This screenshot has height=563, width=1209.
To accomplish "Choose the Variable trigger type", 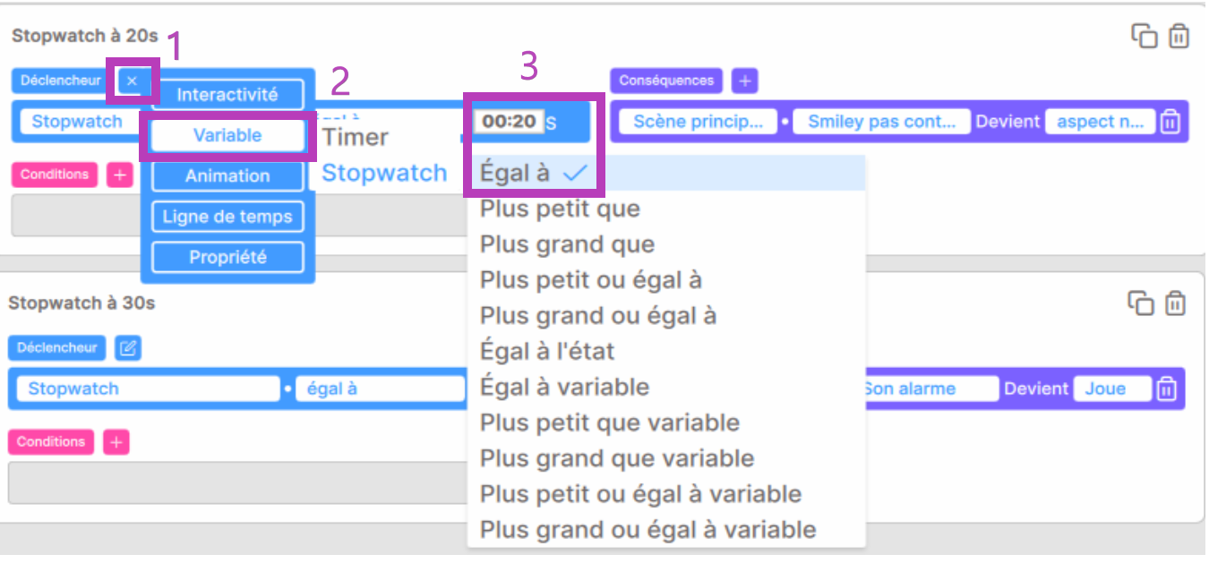I will tap(227, 135).
